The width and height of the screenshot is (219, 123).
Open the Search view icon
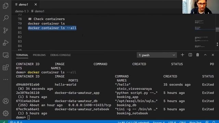pyautogui.click(x=5, y=18)
